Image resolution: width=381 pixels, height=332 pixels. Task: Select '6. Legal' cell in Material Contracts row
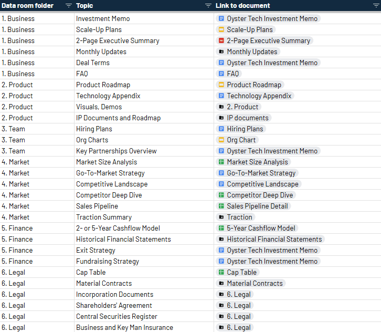(37, 283)
